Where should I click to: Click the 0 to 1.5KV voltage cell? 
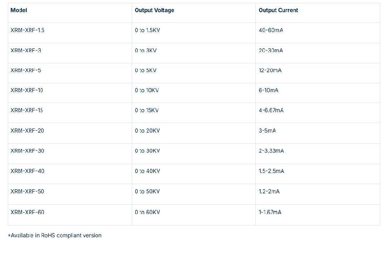pyautogui.click(x=147, y=30)
